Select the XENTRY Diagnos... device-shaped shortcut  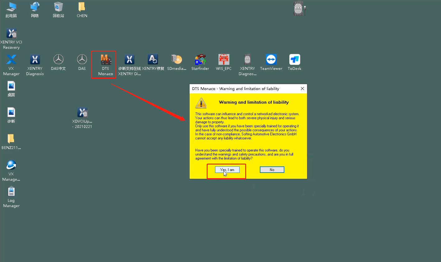coord(247,65)
